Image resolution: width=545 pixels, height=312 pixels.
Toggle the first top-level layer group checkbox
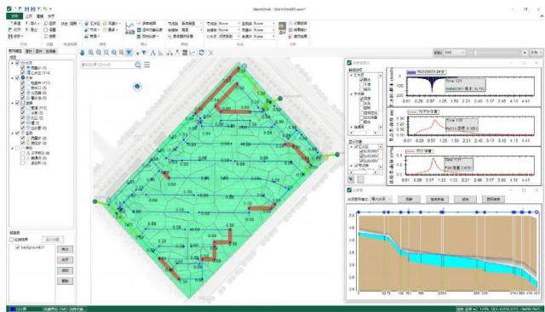click(x=17, y=63)
